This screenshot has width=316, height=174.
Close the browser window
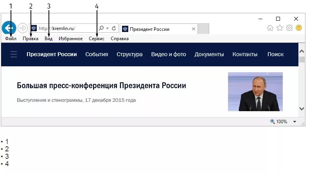(x=296, y=19)
